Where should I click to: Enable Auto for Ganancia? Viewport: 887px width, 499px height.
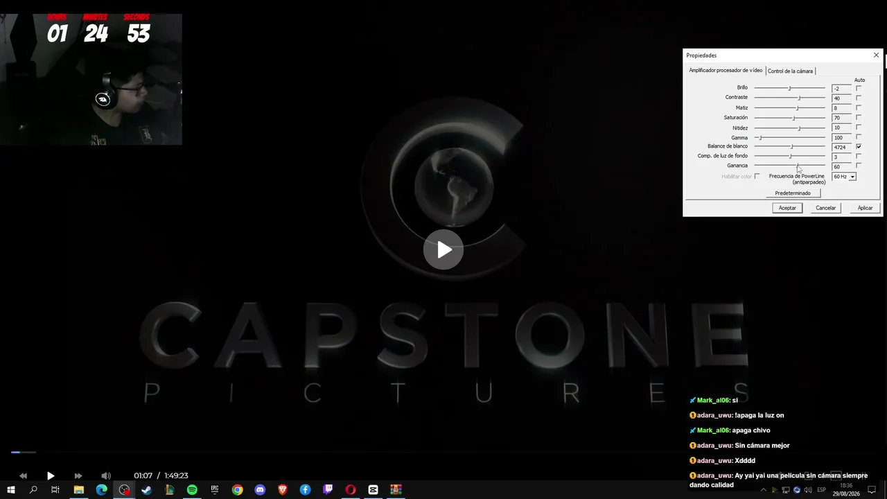coord(859,166)
